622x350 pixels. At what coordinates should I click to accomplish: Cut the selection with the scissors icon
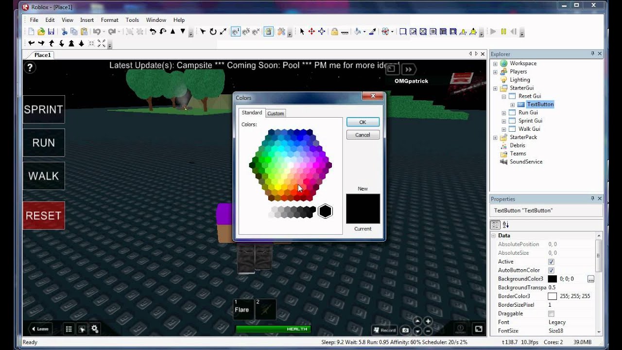(x=64, y=32)
